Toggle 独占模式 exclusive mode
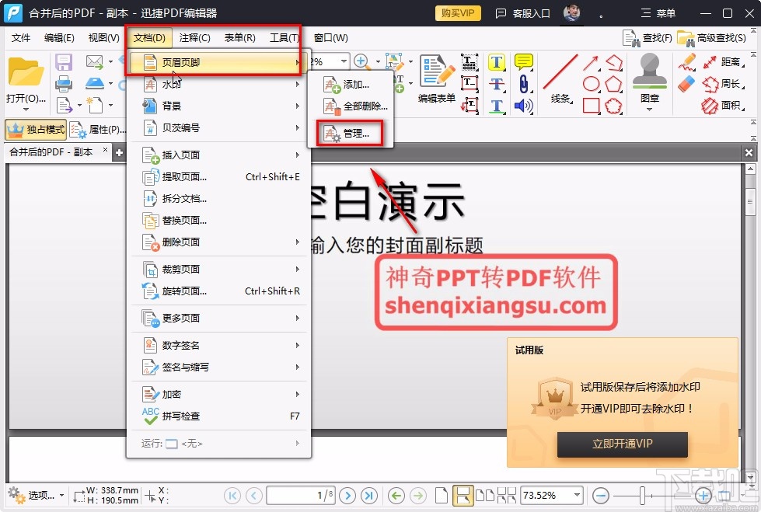Image resolution: width=761 pixels, height=512 pixels. coord(37,129)
